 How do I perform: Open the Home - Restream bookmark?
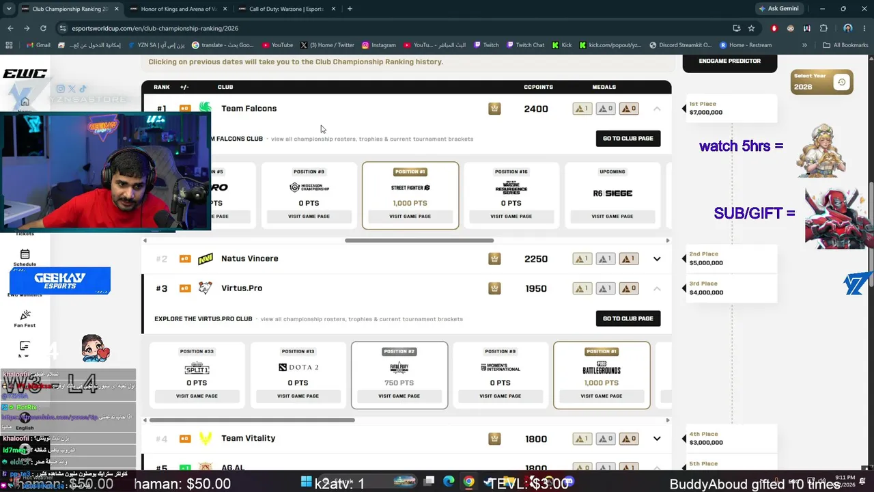point(746,45)
